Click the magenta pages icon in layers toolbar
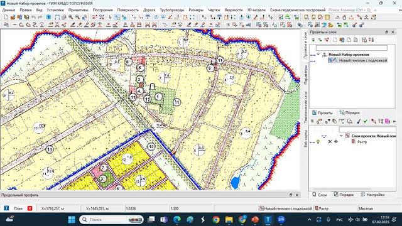Screen dimensions: 402x226 [x=387, y=121]
